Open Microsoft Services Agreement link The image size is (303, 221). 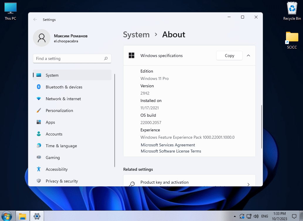[x=168, y=145]
